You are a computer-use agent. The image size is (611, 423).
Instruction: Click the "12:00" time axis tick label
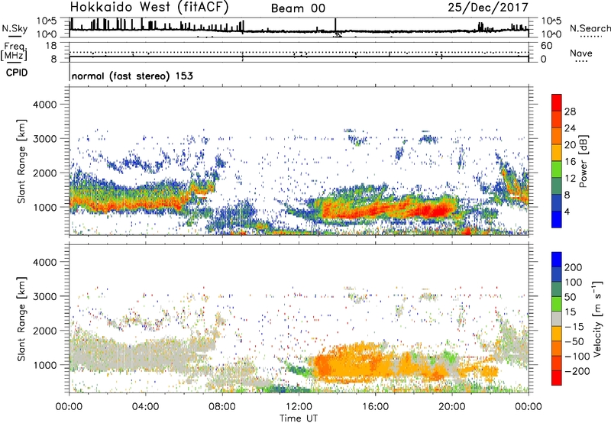point(299,407)
